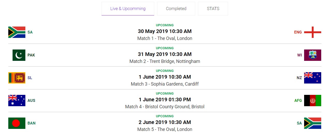This screenshot has height=133, width=330.
Task: Select the Live & Upcomming tab
Action: coord(128,9)
